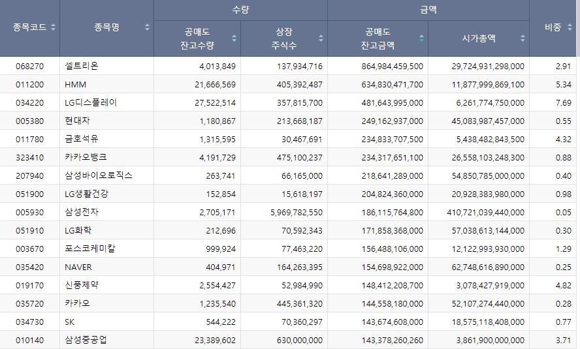Click stock code 019170

29,286
